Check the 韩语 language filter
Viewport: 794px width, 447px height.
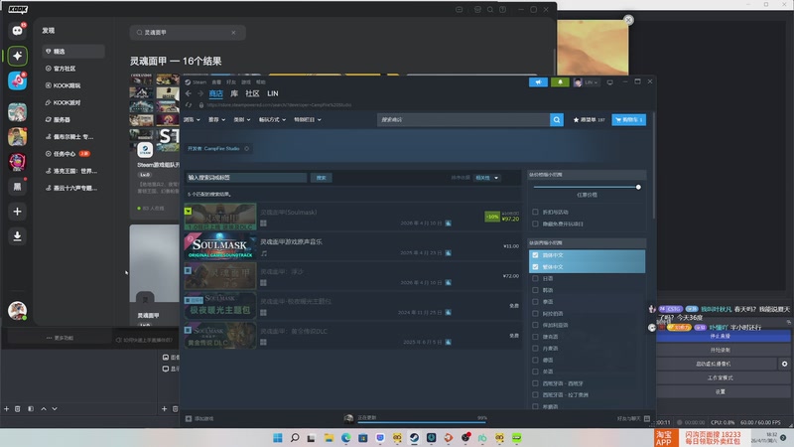535,290
